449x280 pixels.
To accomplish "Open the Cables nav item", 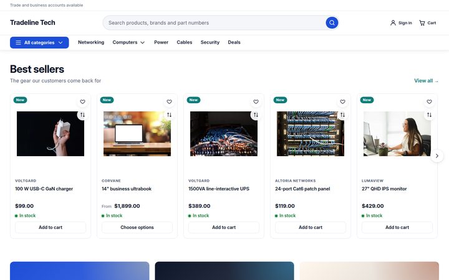I will [x=185, y=42].
